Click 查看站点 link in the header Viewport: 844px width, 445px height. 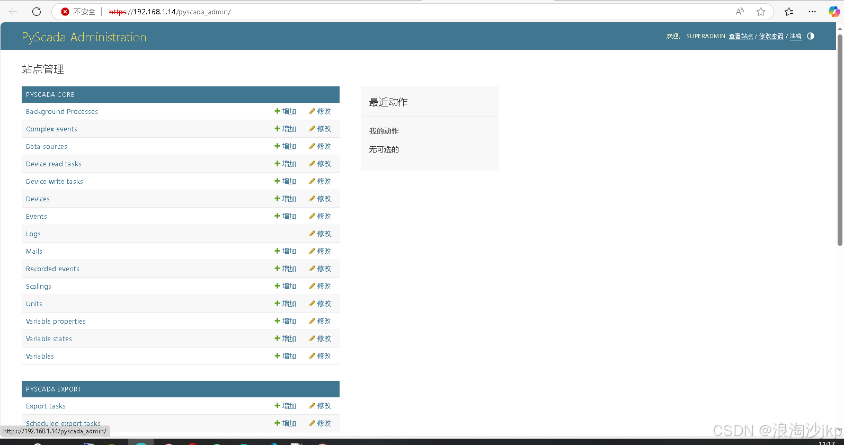(x=741, y=36)
